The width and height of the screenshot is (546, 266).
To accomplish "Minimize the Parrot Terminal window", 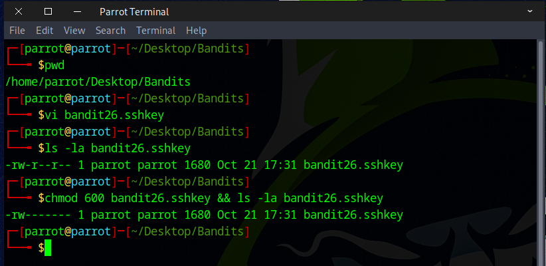I will click(x=78, y=11).
